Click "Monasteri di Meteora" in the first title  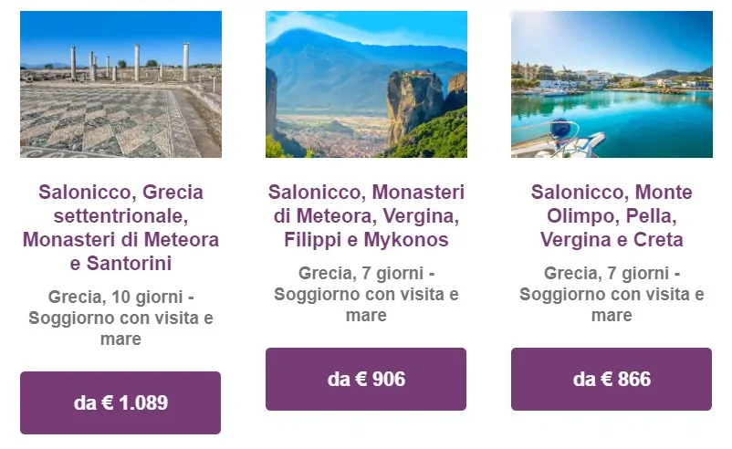(120, 240)
